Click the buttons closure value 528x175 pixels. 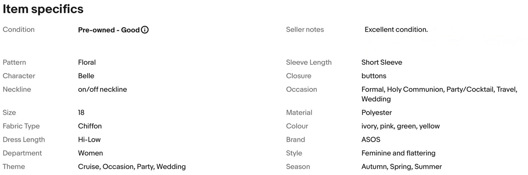coord(373,76)
